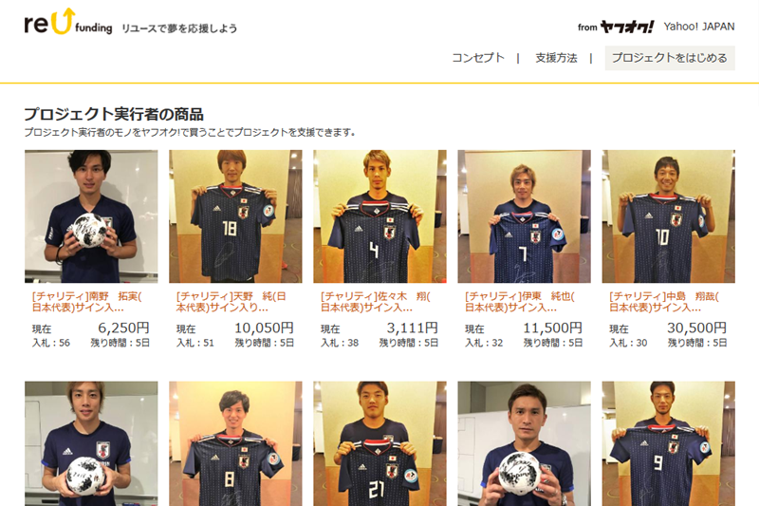Open the number 10 jersey photo

coord(669,216)
